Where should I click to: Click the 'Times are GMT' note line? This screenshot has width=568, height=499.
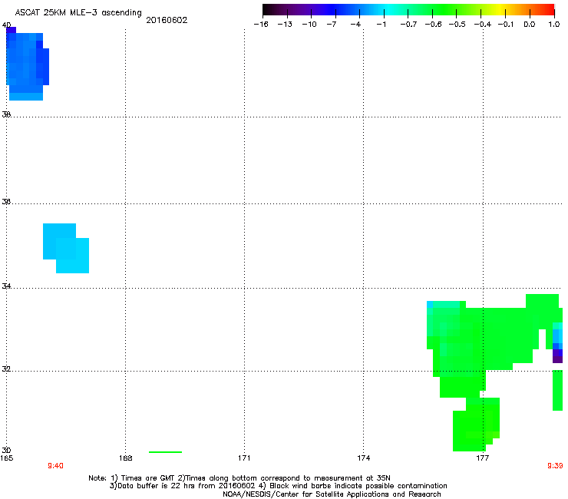(239, 478)
